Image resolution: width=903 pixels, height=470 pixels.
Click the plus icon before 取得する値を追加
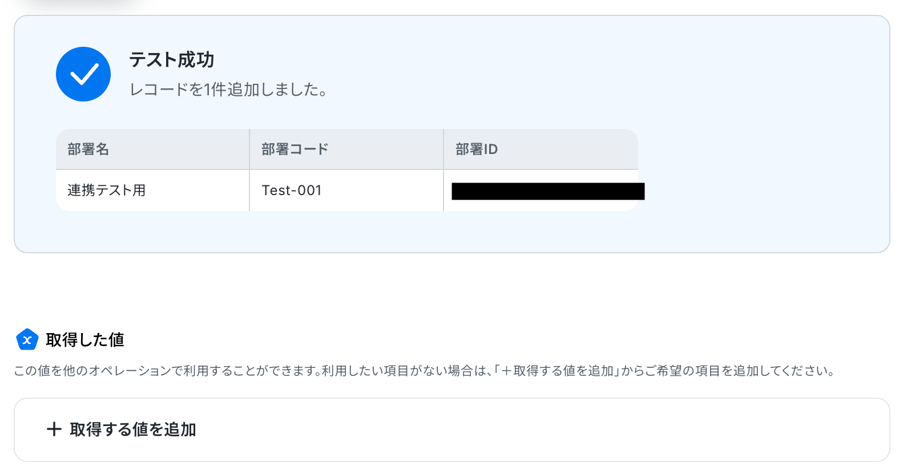(x=54, y=429)
